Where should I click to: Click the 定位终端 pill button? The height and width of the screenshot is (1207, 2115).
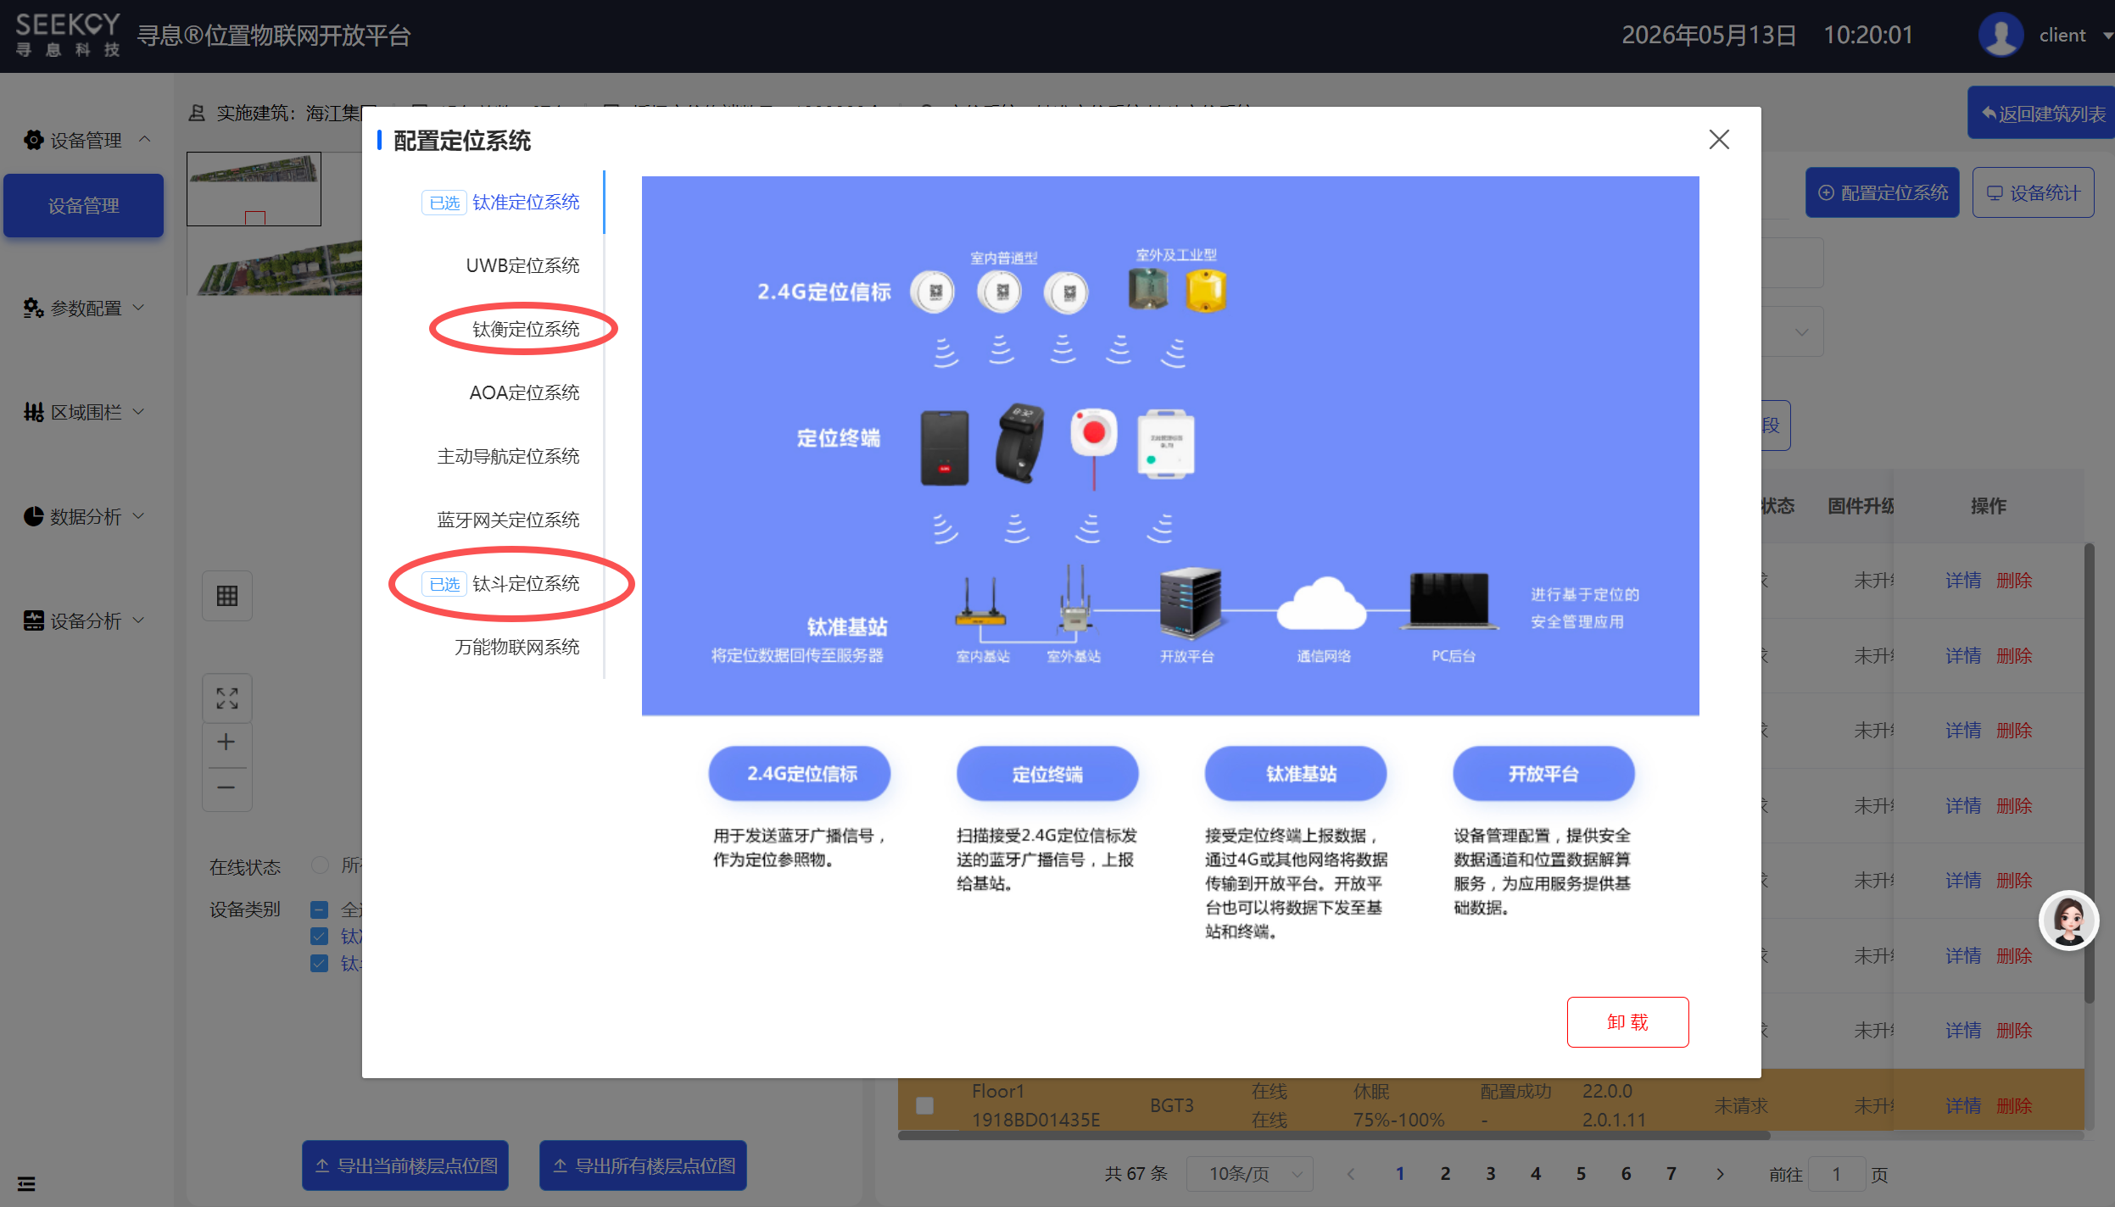pos(1047,774)
